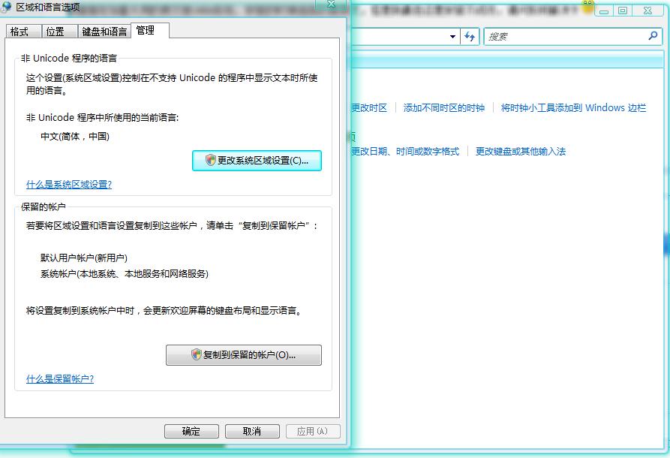Click the magnifier search icon

(x=653, y=36)
